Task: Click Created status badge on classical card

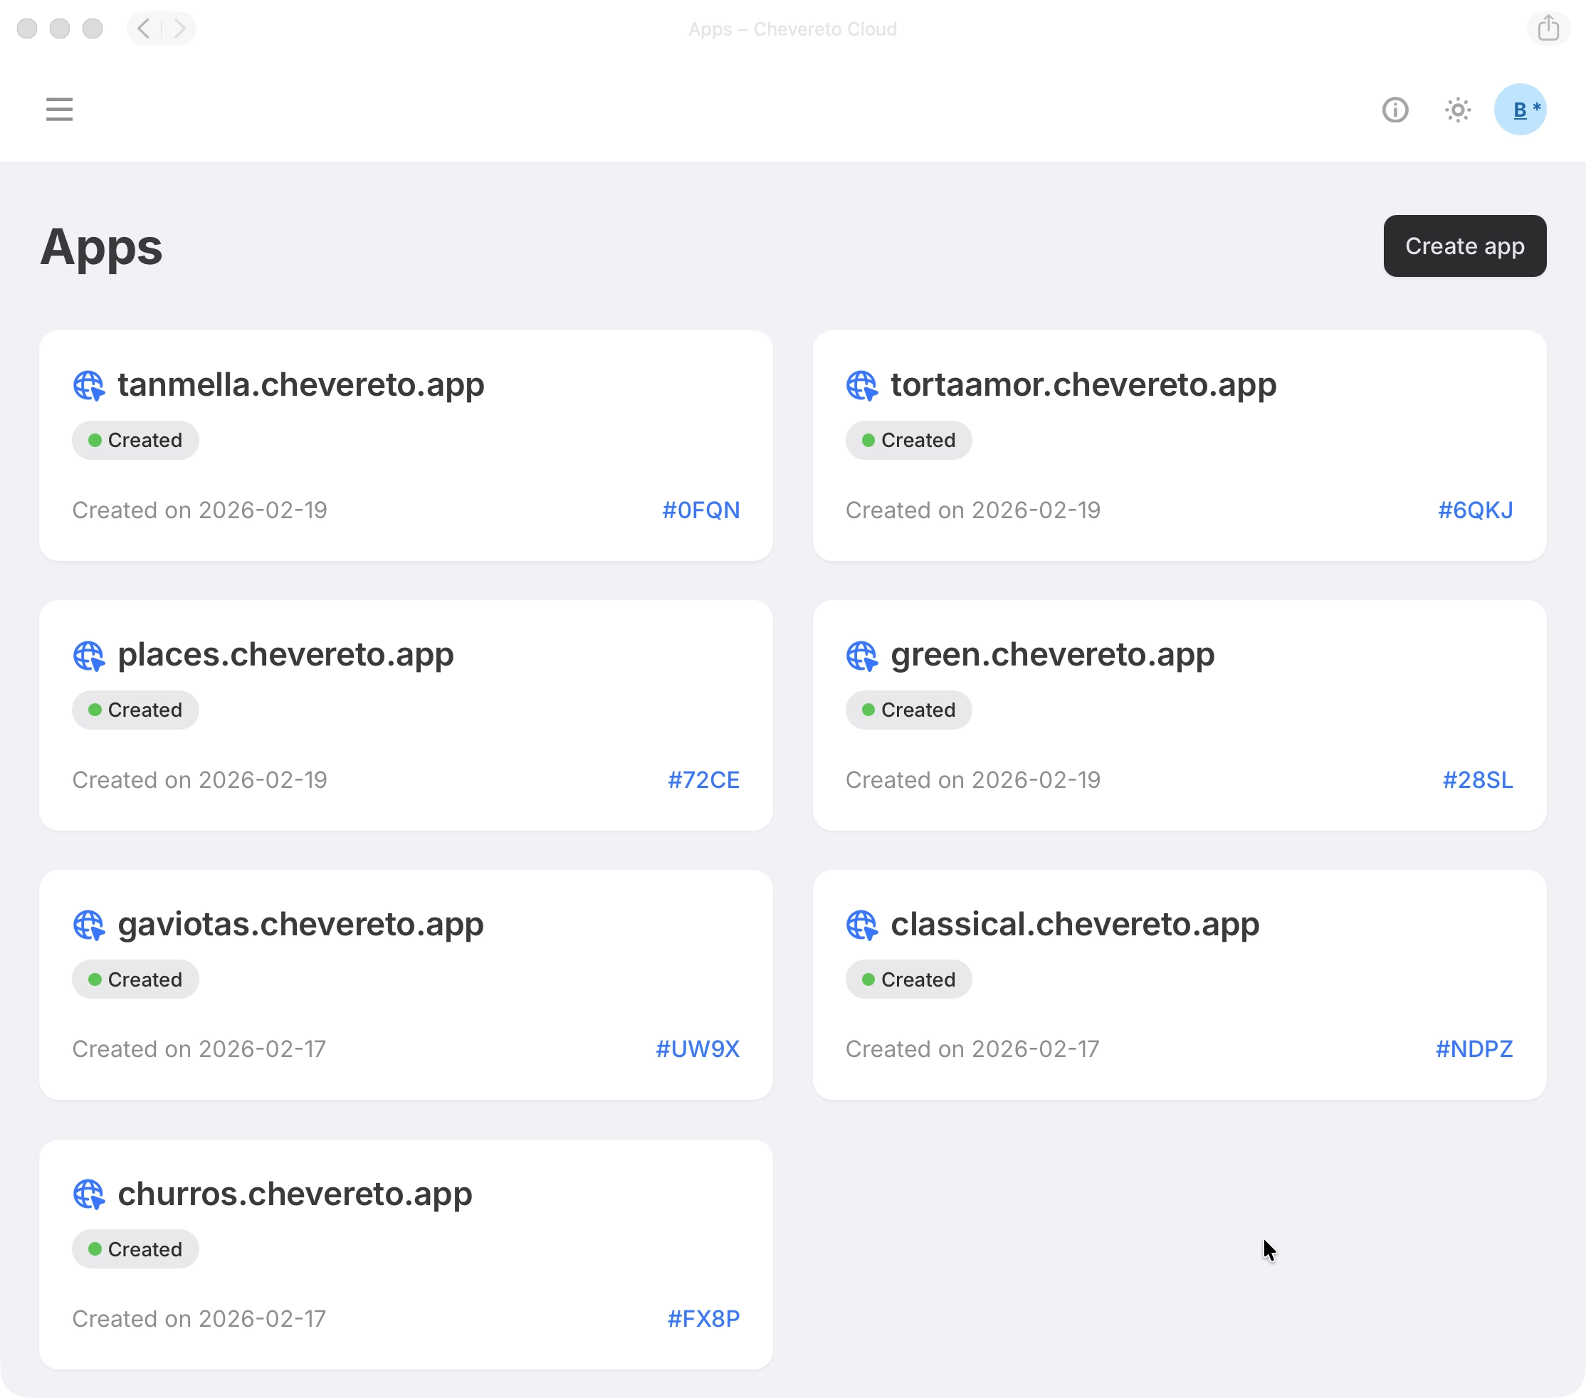Action: click(908, 979)
